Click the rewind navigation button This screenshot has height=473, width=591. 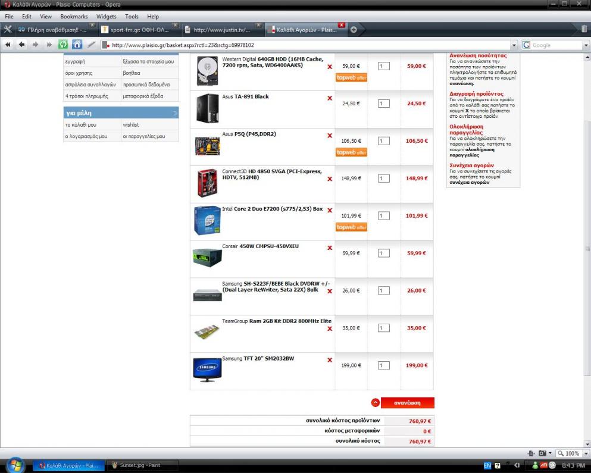pos(8,45)
